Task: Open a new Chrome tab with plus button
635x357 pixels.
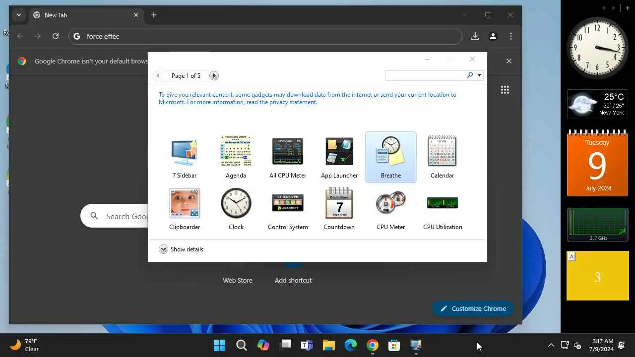Action: [x=154, y=15]
